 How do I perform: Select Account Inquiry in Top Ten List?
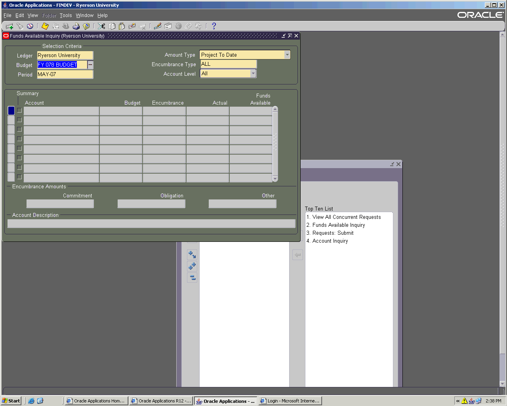(330, 241)
